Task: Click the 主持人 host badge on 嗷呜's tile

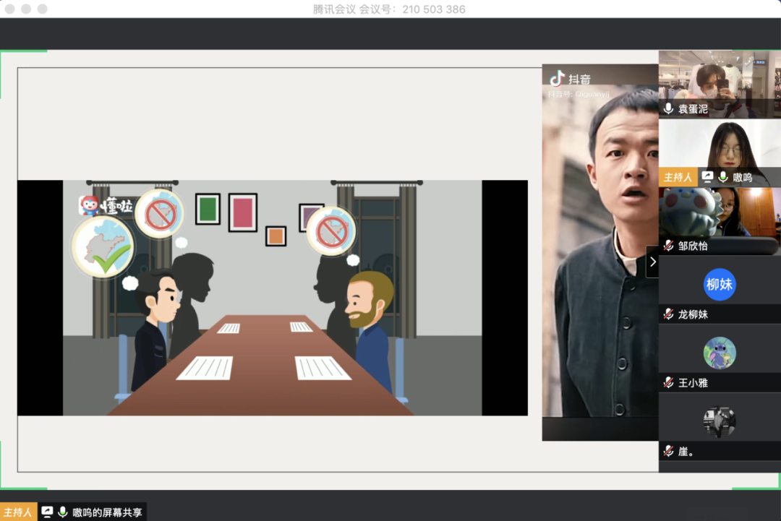Action: tap(677, 177)
